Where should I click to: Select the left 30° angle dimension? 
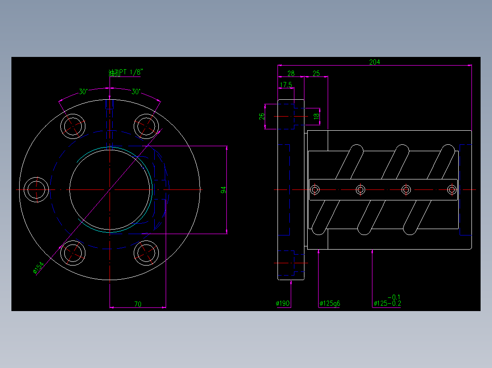point(83,92)
